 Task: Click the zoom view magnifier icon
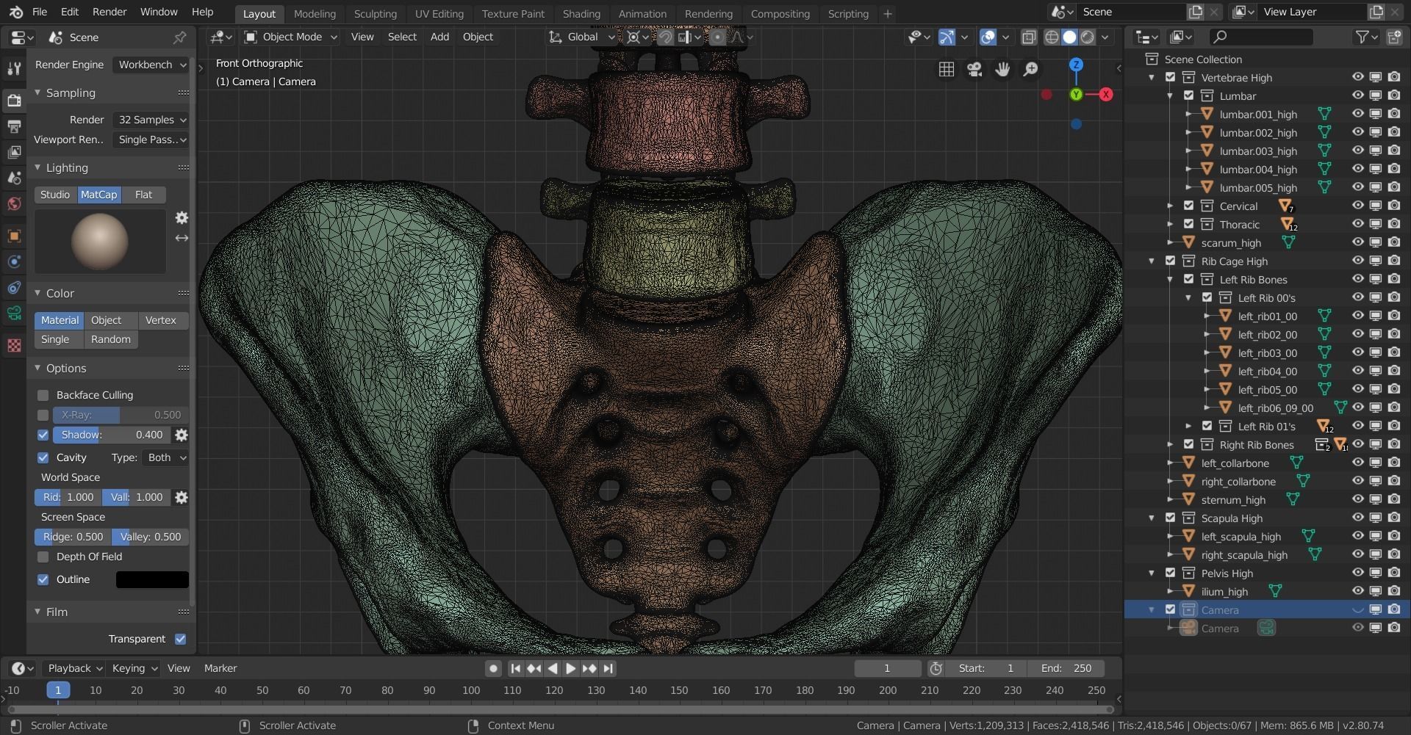(x=1030, y=69)
